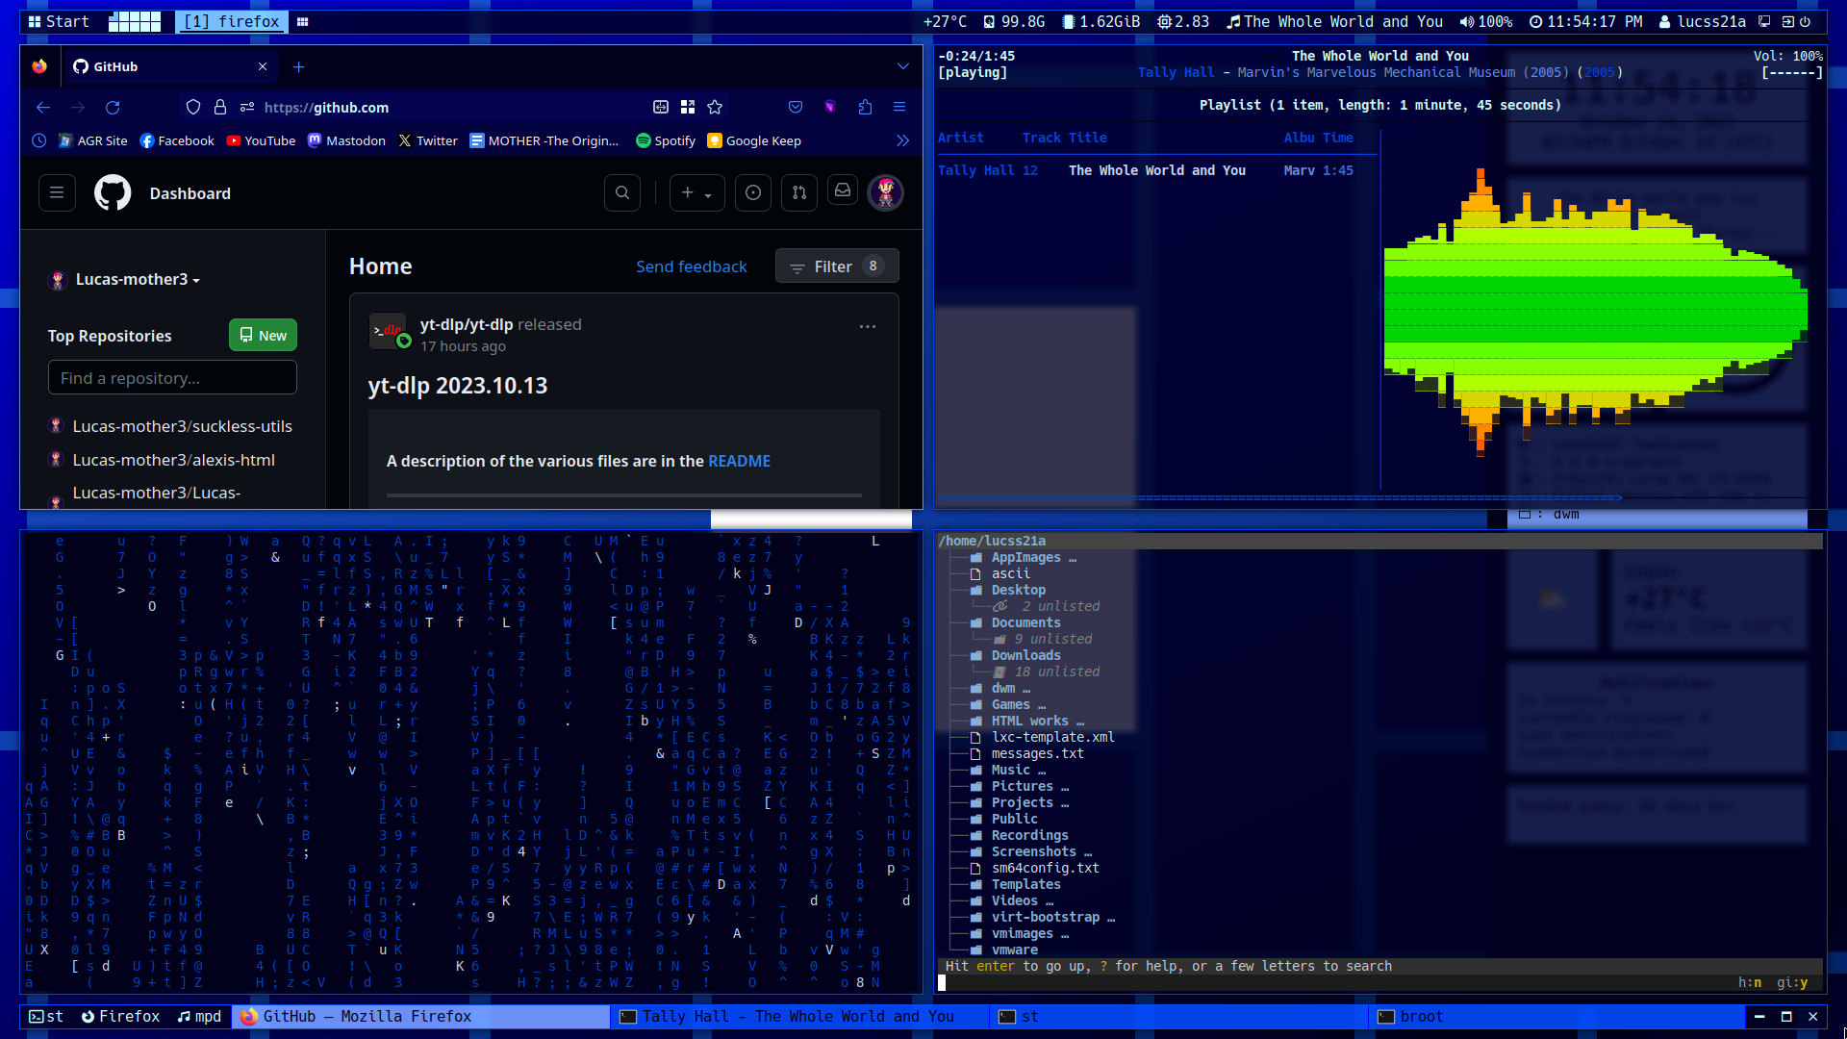Bookmark the page with the star icon
The height and width of the screenshot is (1039, 1847).
pos(715,108)
